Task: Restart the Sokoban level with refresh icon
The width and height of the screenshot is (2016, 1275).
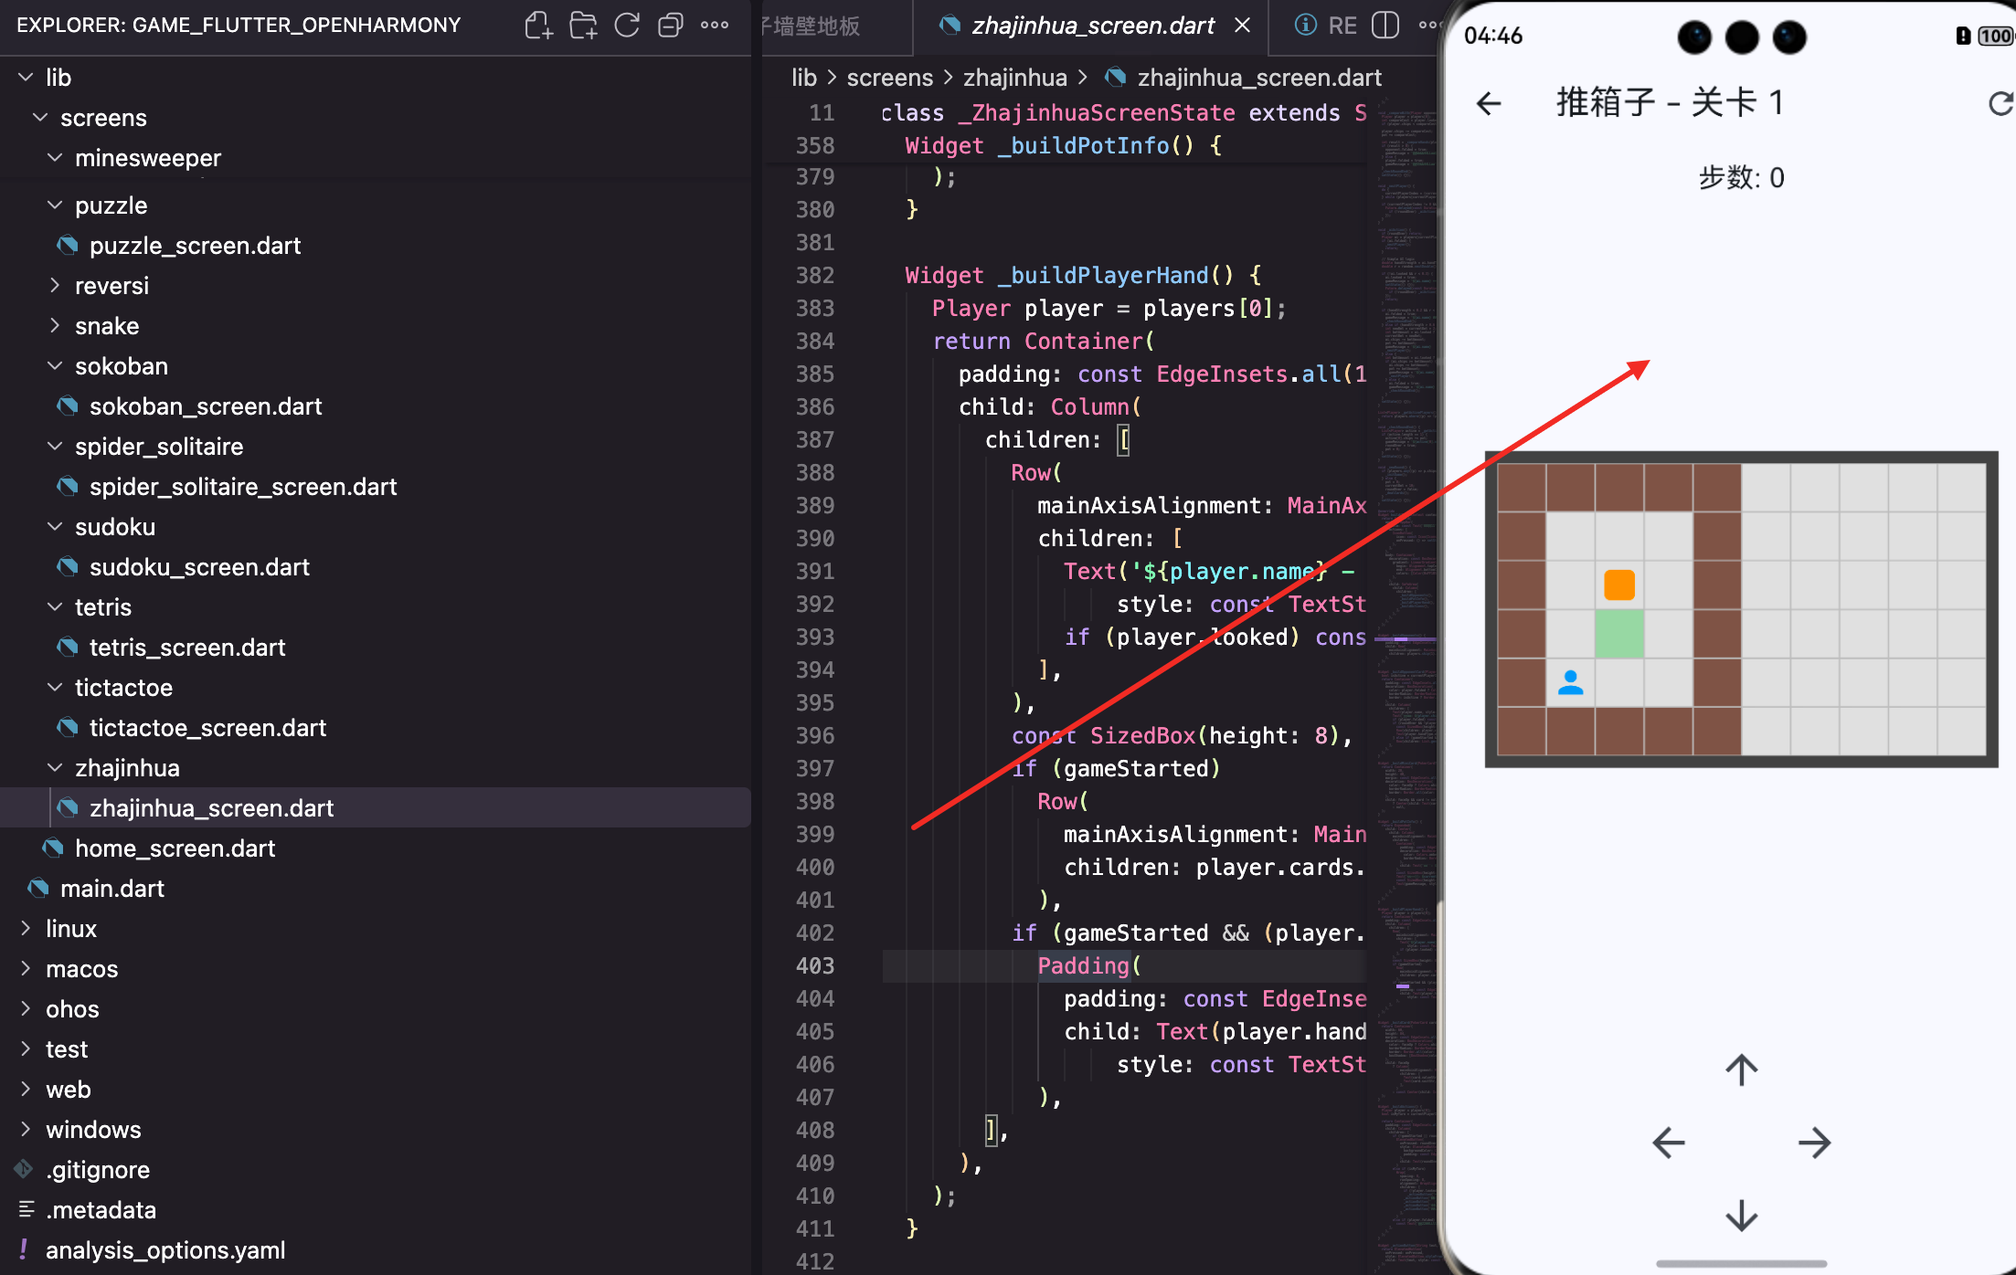Action: tap(2001, 103)
